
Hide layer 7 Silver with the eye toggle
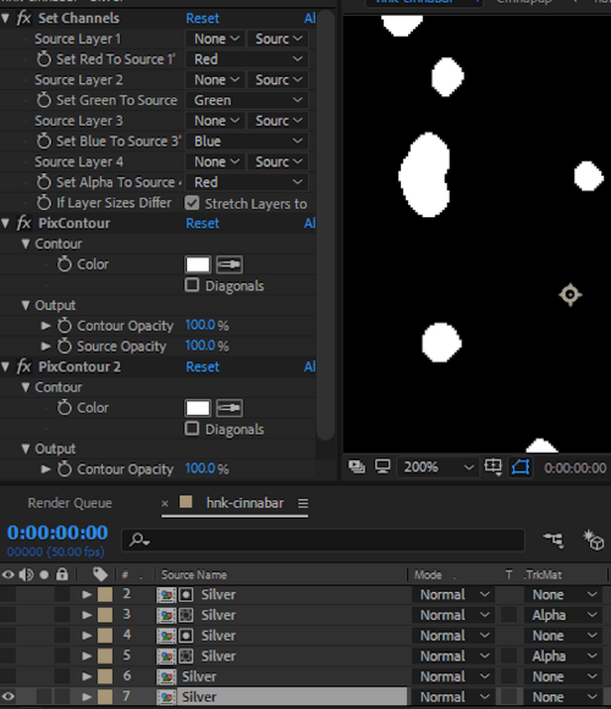point(8,697)
